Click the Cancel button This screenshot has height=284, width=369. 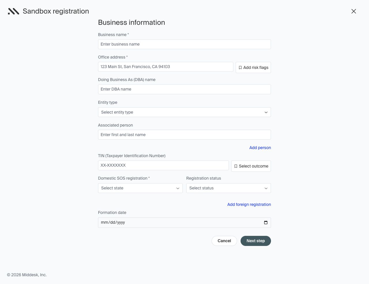pyautogui.click(x=224, y=241)
